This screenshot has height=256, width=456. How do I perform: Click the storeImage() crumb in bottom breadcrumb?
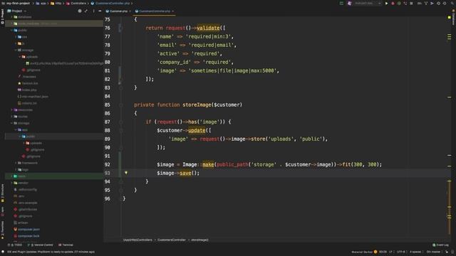(x=199, y=240)
